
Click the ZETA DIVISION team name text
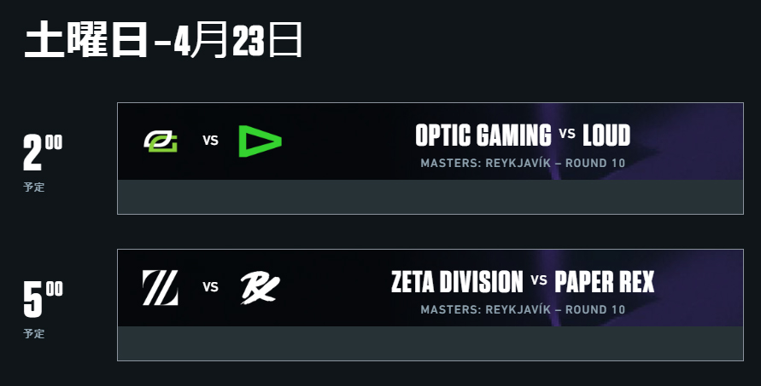(457, 282)
